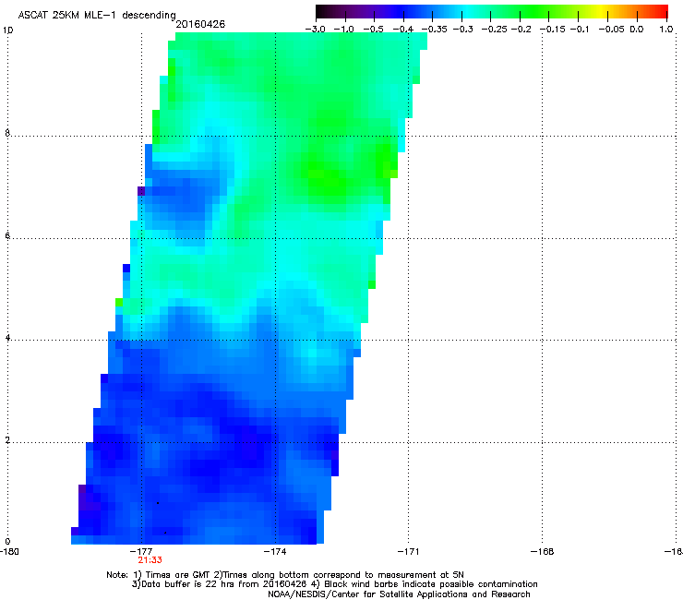This screenshot has height=600, width=683.
Task: Click latitude axis label 2
Action: click(7, 440)
